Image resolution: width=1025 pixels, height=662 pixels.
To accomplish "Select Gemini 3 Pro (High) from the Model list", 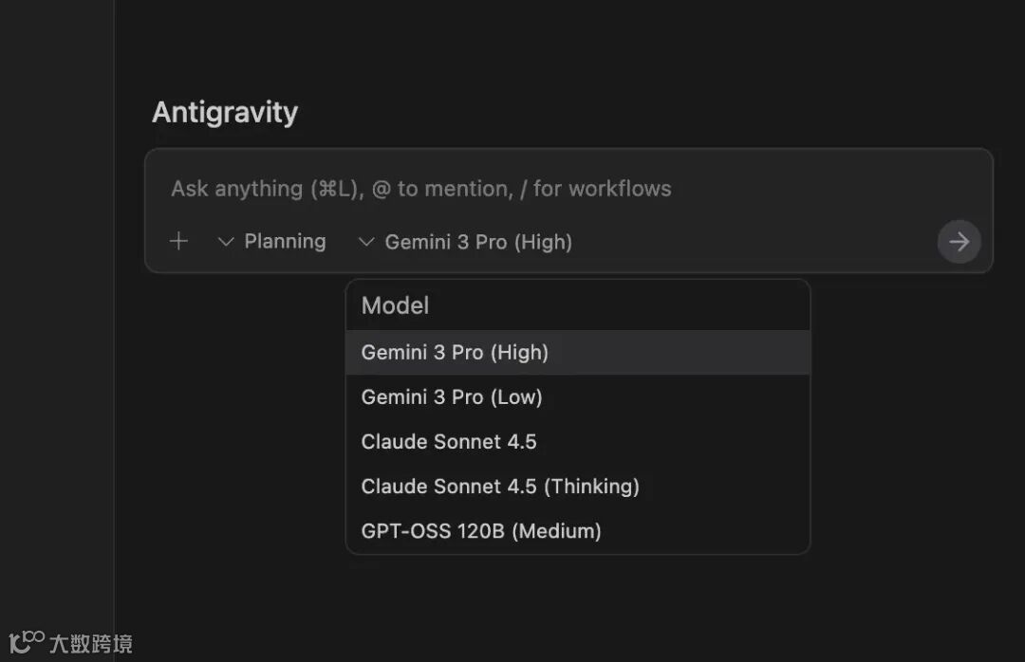I will (455, 353).
